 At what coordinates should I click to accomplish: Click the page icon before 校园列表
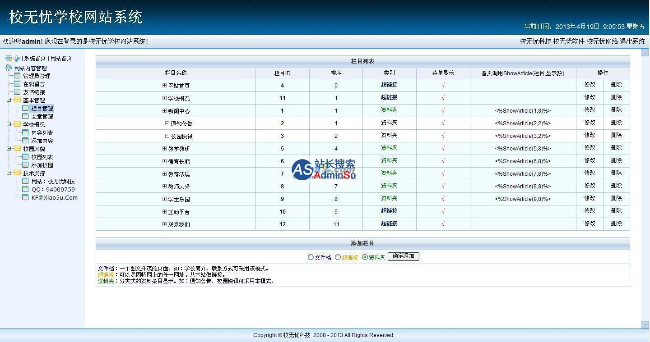click(x=25, y=157)
